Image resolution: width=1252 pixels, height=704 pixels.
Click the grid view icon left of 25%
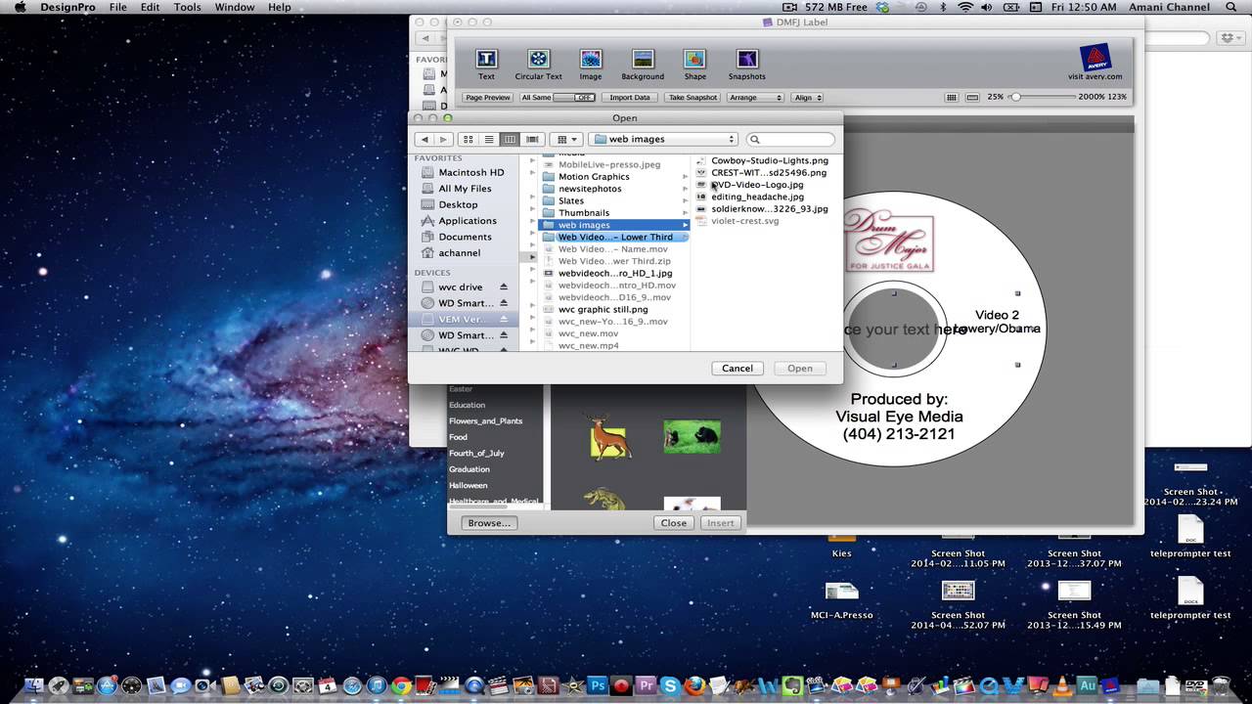pyautogui.click(x=952, y=98)
